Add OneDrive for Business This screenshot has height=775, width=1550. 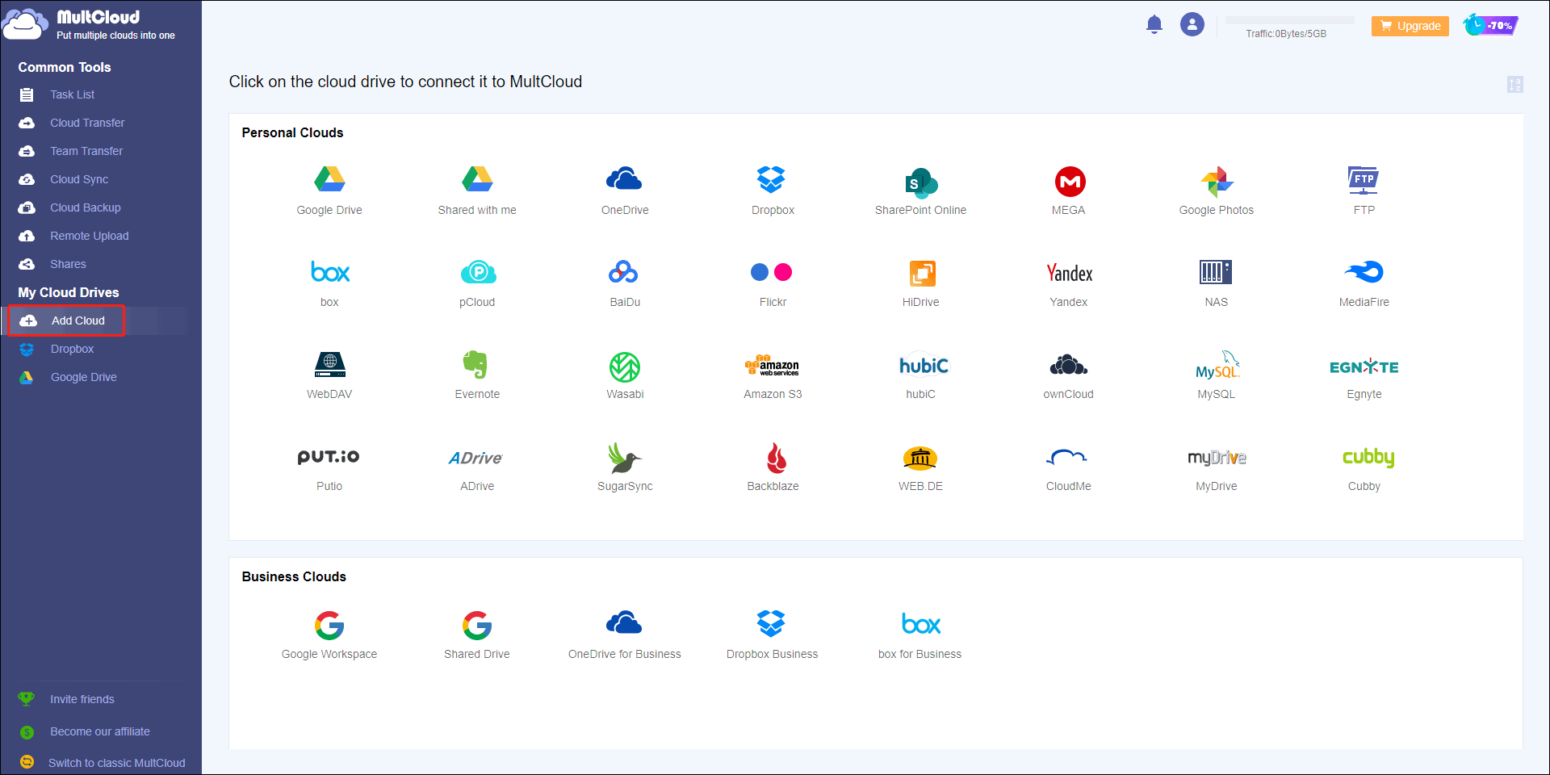[x=624, y=622]
